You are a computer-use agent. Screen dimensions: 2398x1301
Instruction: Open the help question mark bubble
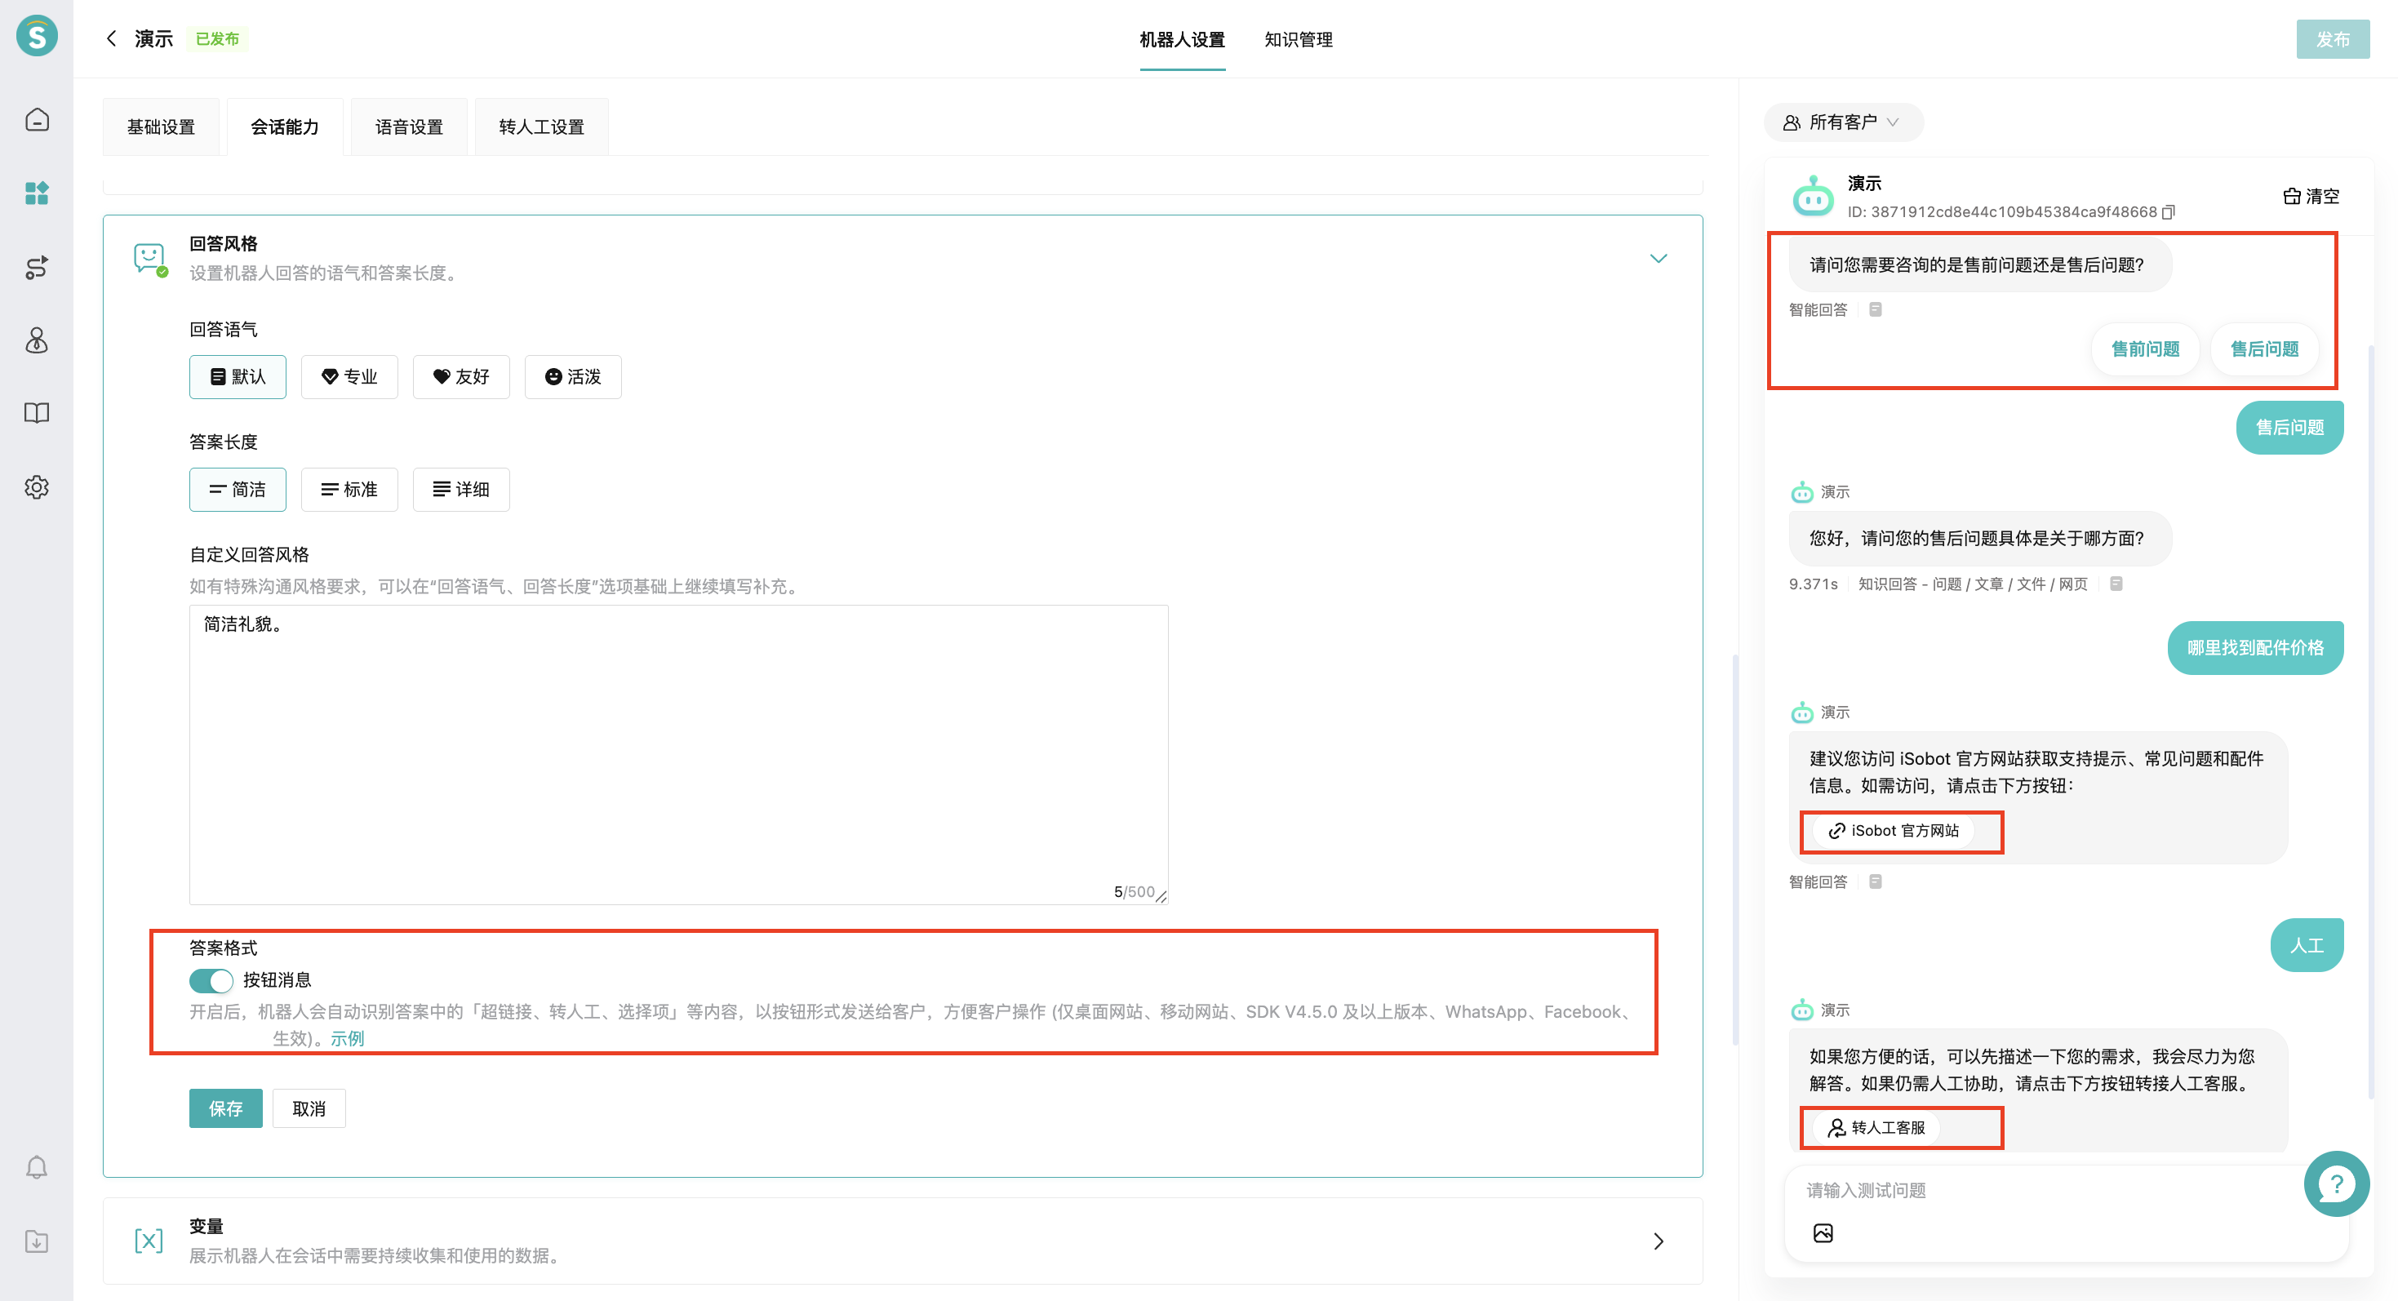tap(2336, 1183)
